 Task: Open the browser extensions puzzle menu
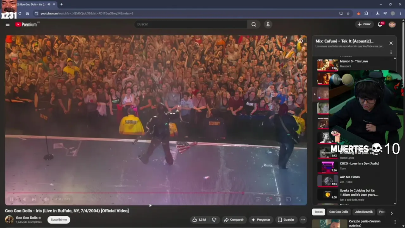[x=366, y=13]
